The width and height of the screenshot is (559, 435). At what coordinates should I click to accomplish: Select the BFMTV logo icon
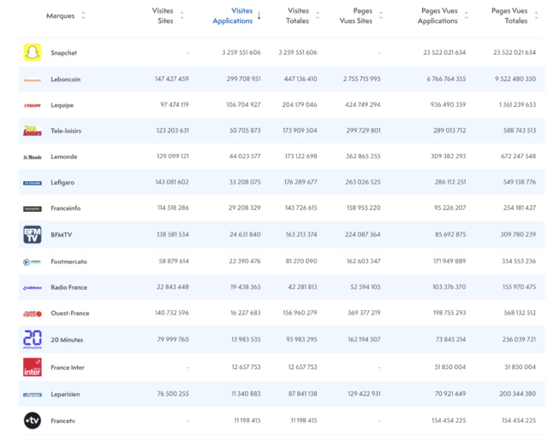32,235
